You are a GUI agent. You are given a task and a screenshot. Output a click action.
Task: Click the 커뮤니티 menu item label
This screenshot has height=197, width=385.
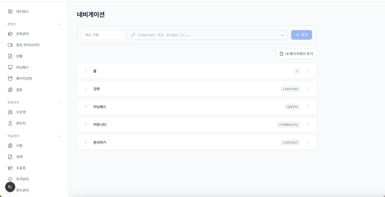pyautogui.click(x=100, y=125)
